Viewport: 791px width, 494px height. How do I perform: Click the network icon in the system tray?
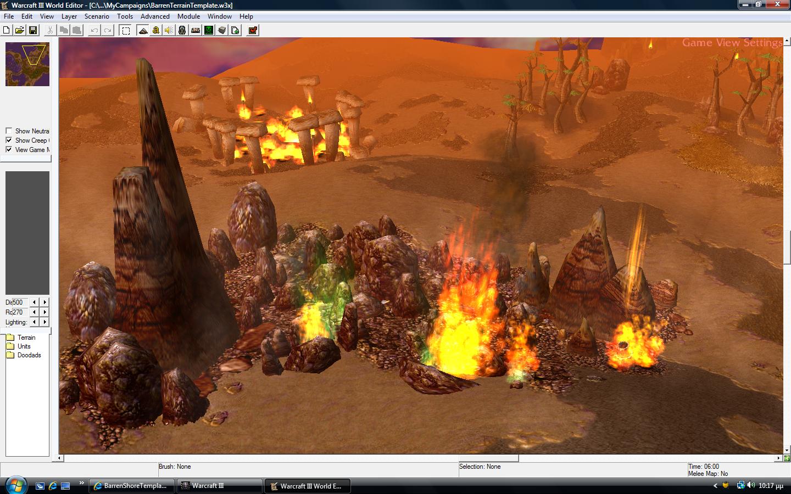click(x=740, y=485)
